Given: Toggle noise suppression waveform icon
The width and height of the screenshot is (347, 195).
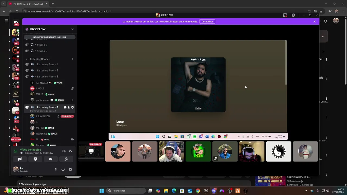Looking at the screenshot, I should click(64, 151).
